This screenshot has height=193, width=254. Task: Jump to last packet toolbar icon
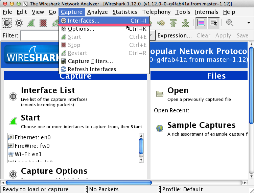(185, 23)
